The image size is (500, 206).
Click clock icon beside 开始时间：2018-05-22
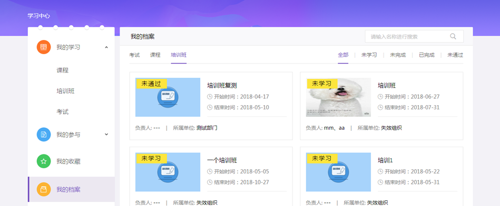tap(380, 172)
